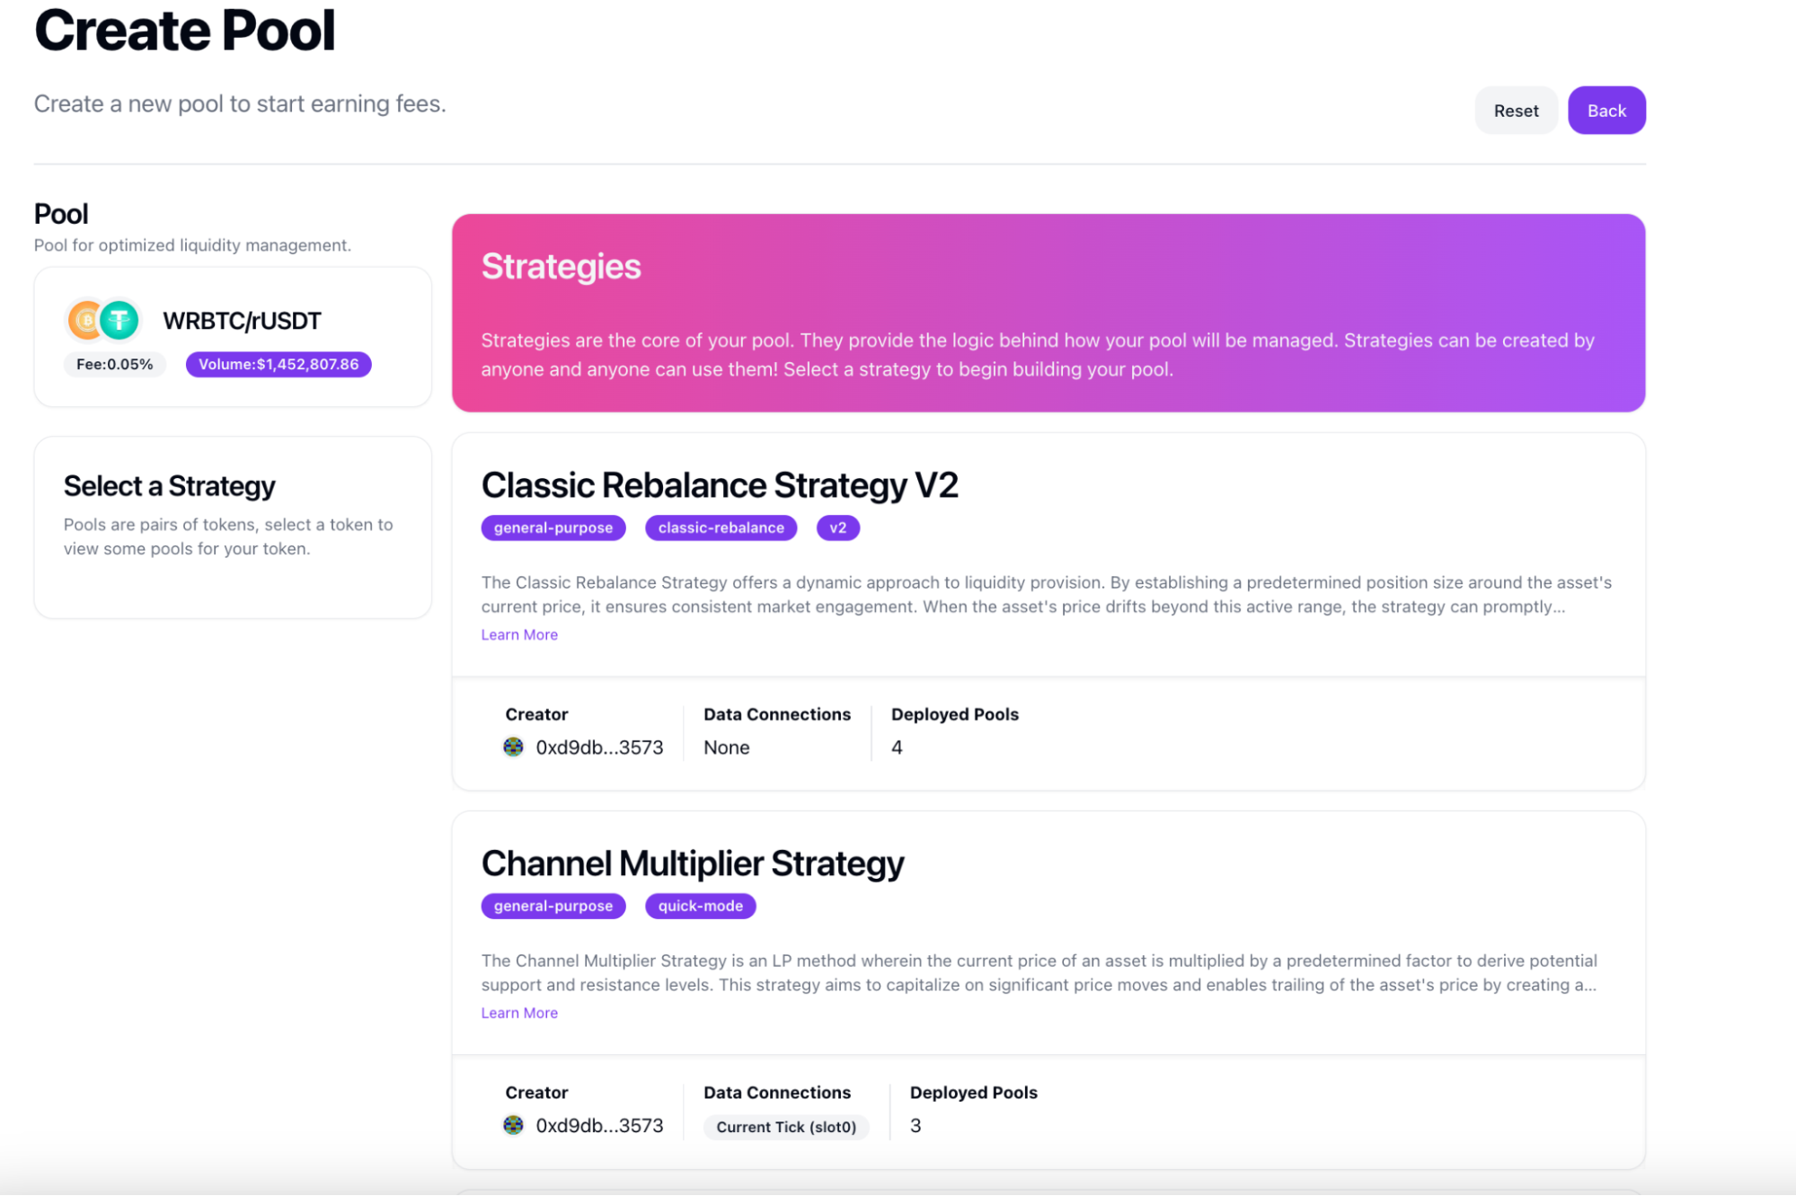
Task: Click general-purpose tag under Channel Multiplier
Action: tap(553, 906)
